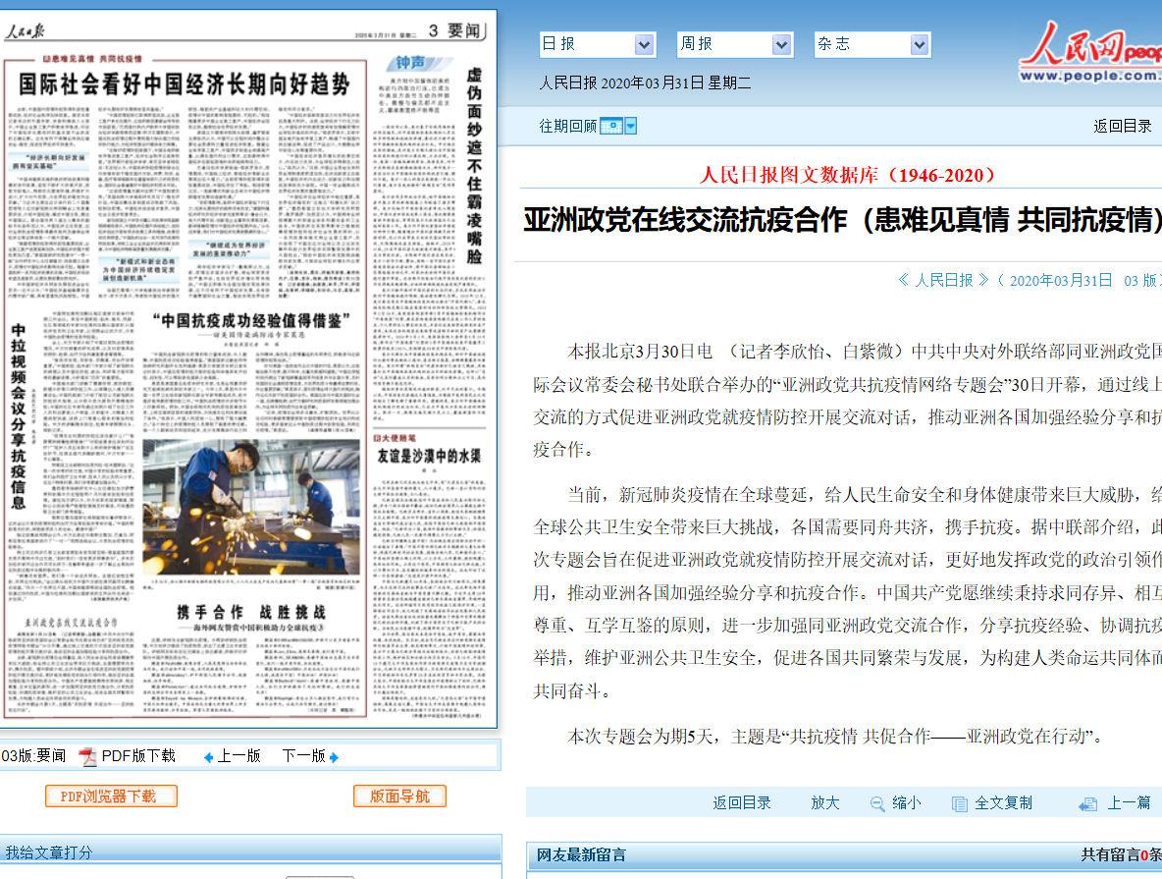Click 返回目录 link in top bar
This screenshot has width=1162, height=879.
pyautogui.click(x=1122, y=126)
